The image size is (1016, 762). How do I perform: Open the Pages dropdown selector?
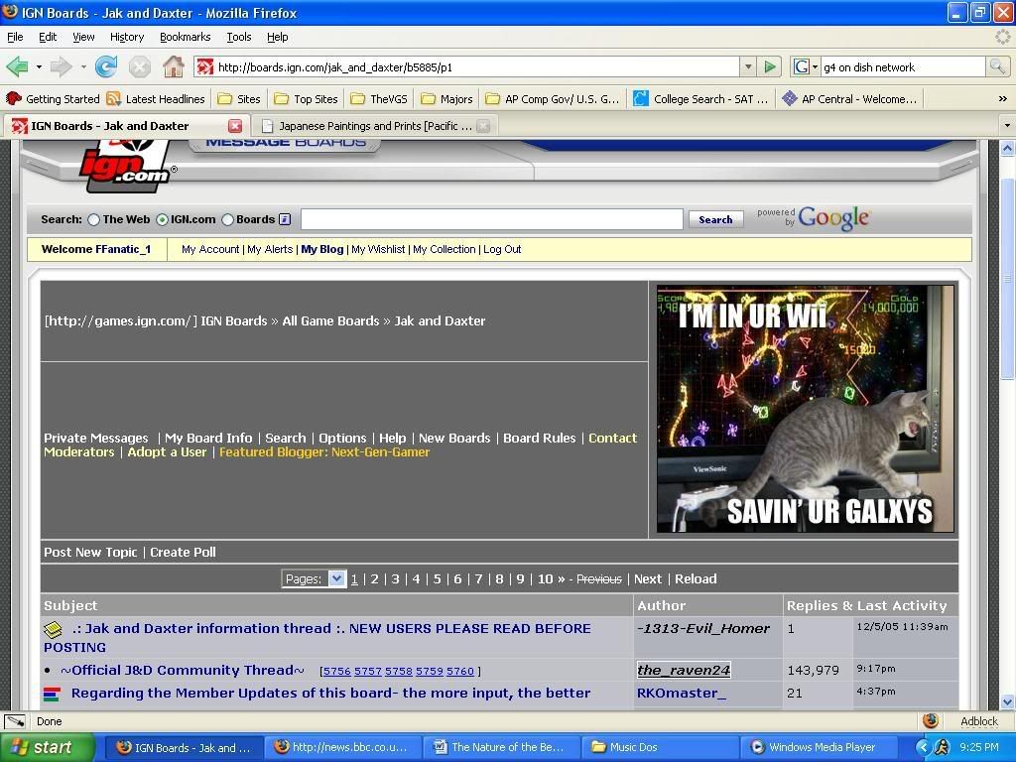coord(336,578)
